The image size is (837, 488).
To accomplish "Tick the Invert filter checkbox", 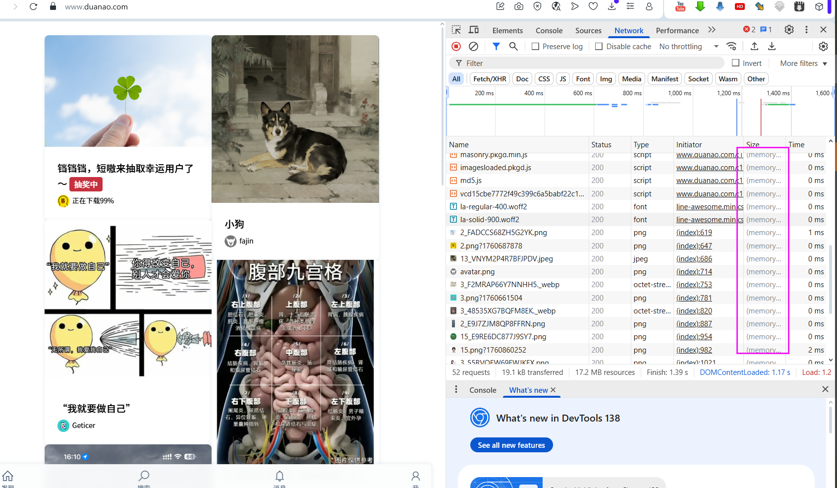I will [735, 63].
